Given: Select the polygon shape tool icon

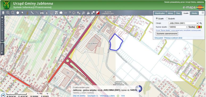Looking at the screenshot, I should tap(61, 13).
